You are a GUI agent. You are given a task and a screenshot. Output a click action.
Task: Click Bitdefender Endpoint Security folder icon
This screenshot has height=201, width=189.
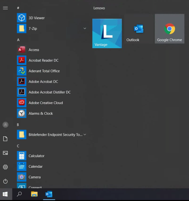click(x=22, y=135)
